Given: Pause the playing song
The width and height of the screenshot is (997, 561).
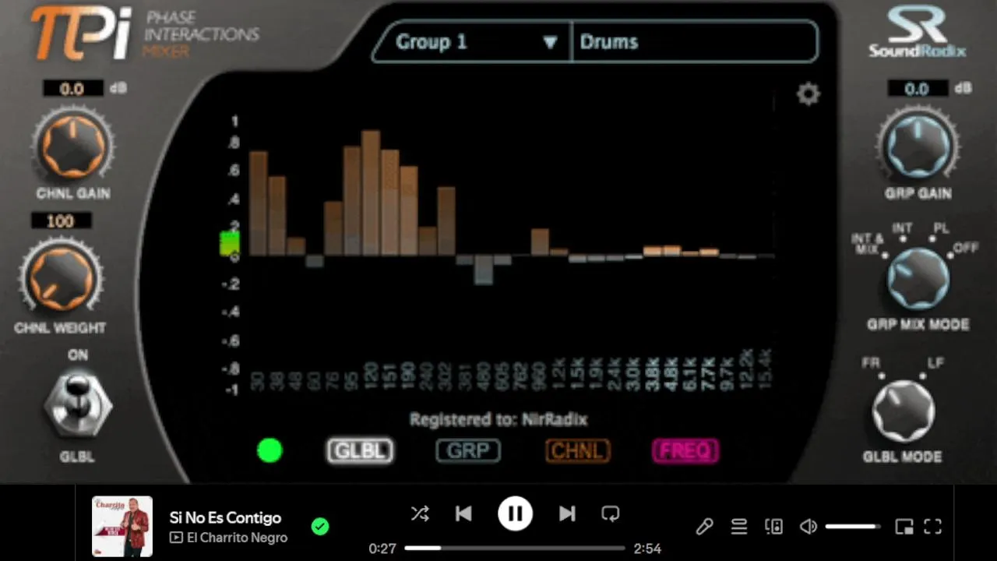Looking at the screenshot, I should (515, 513).
